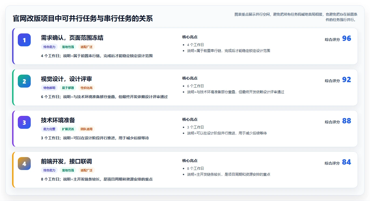Click bullet 说明=与技术环境准备部分重叠，但最终开发依赖设计评审通过
370x201 pixels.
point(236,92)
